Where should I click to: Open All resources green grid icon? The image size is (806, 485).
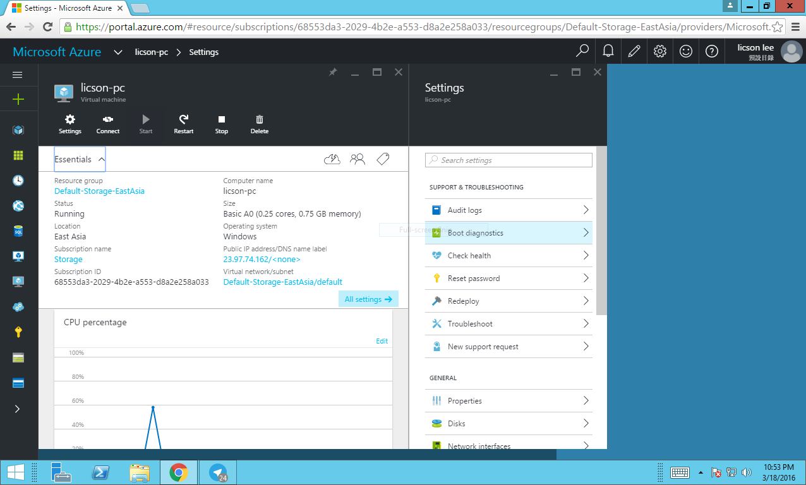click(x=18, y=155)
